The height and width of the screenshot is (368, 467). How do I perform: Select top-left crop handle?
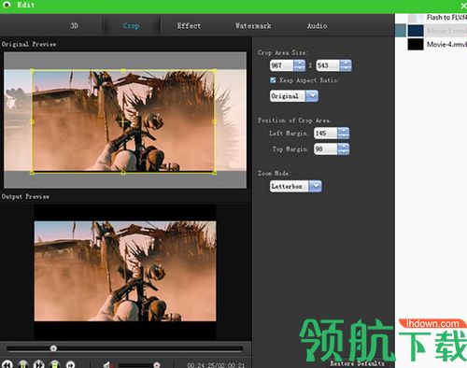click(x=32, y=71)
